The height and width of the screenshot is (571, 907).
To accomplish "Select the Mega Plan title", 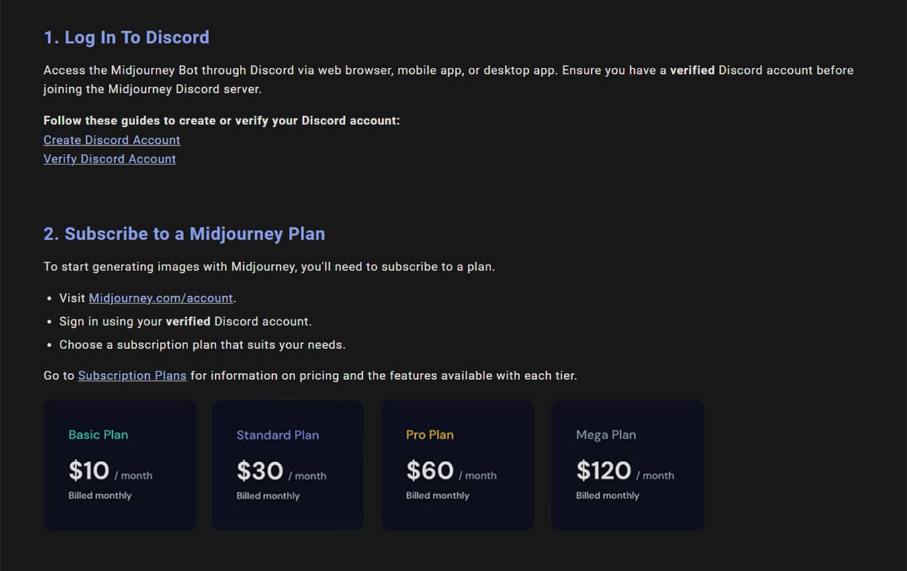I will [605, 435].
